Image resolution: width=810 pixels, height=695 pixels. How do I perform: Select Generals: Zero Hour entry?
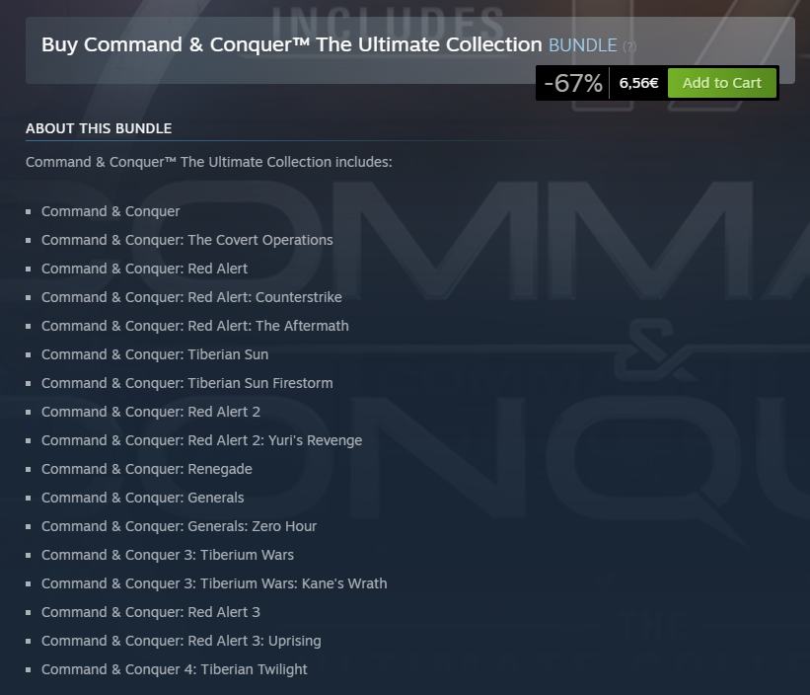click(179, 526)
